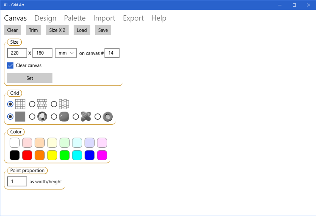The image size is (316, 216).
Task: Click the Export menu item
Action: pos(133,18)
